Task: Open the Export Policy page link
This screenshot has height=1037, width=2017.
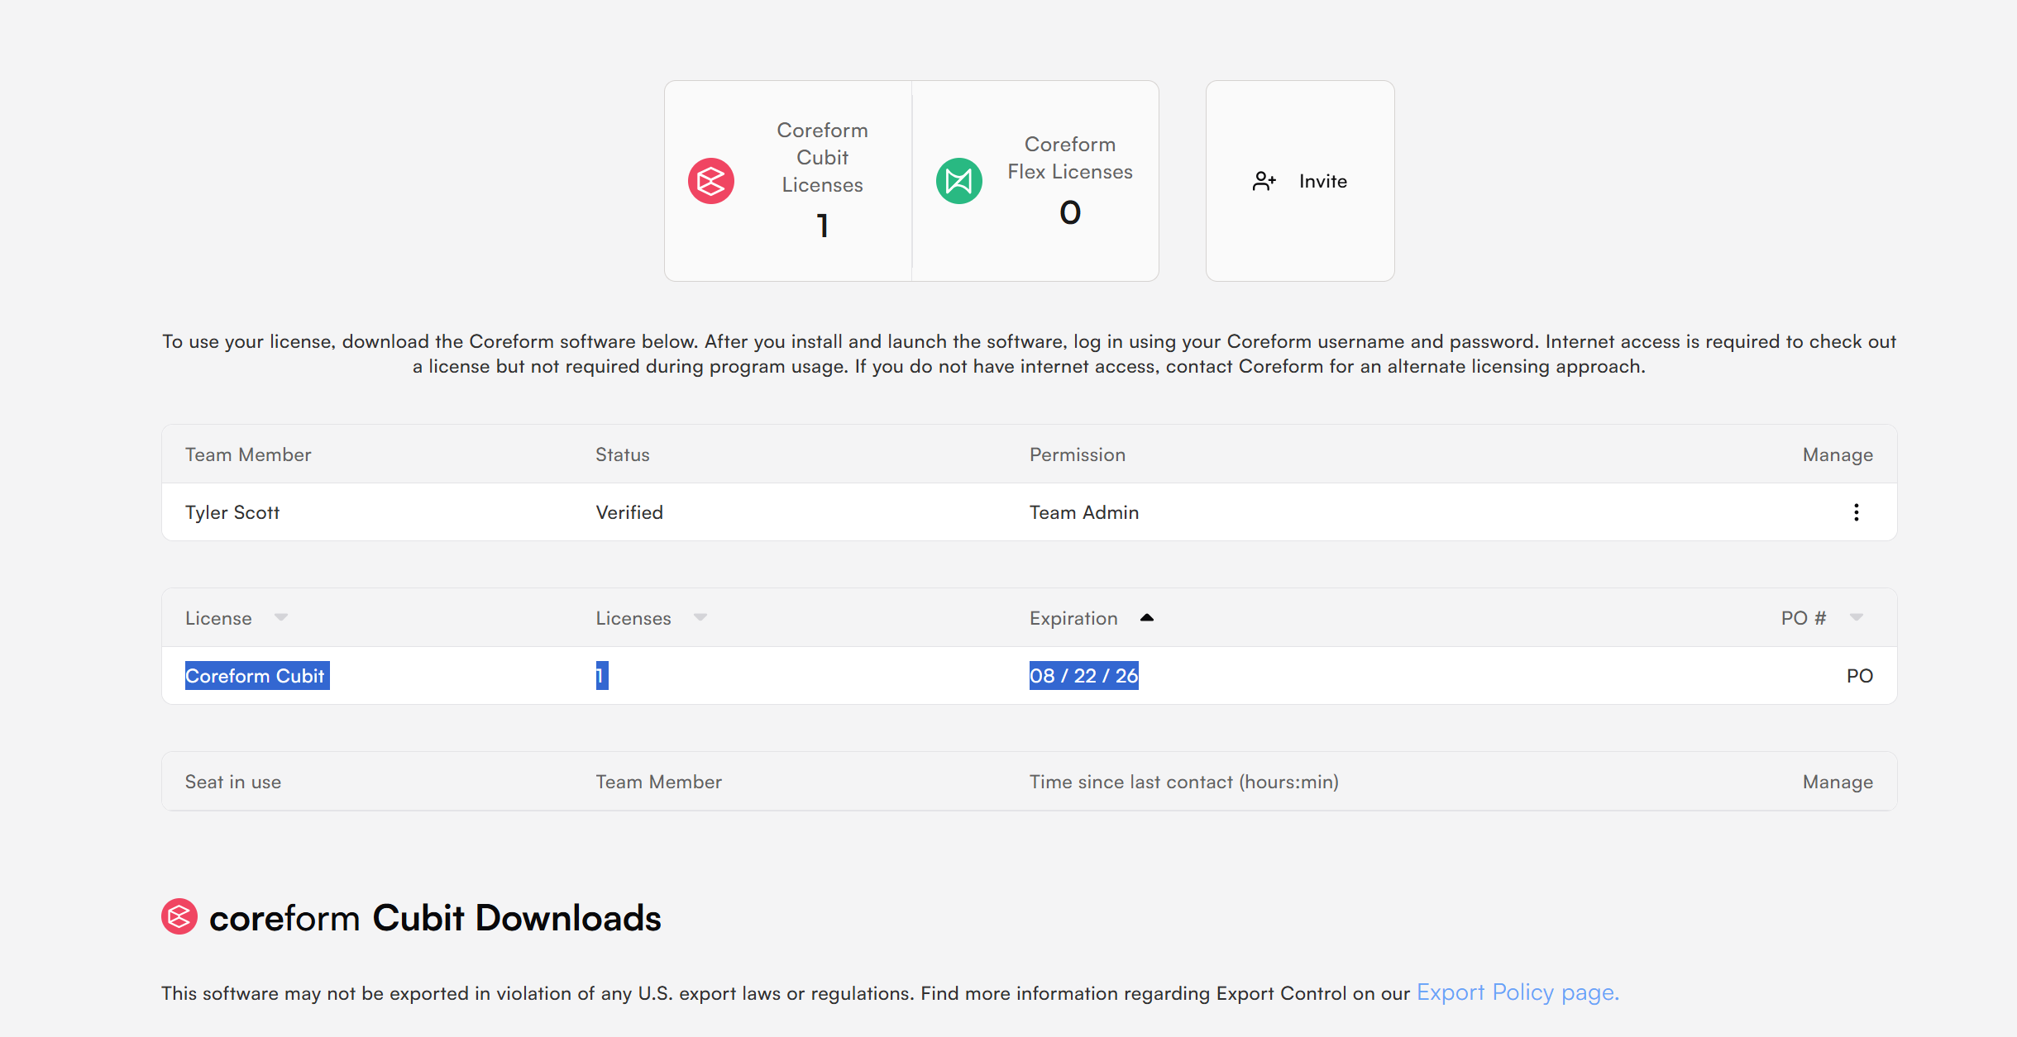Action: pos(1518,992)
